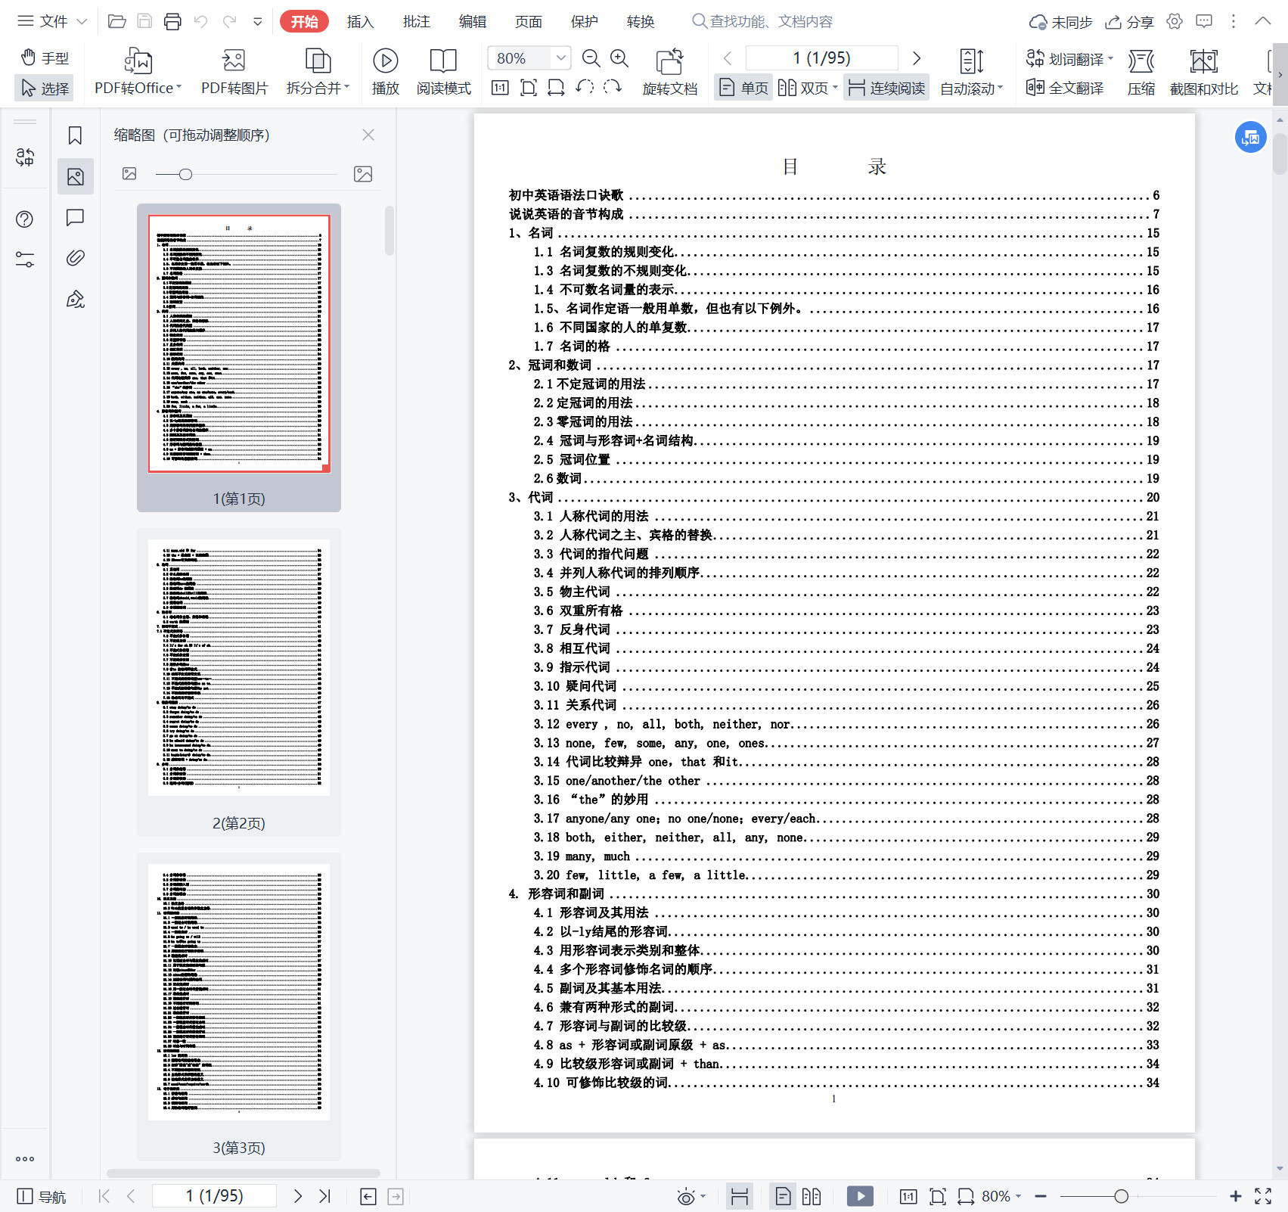Toggle 连续阅读 continuous reading

pyautogui.click(x=886, y=88)
